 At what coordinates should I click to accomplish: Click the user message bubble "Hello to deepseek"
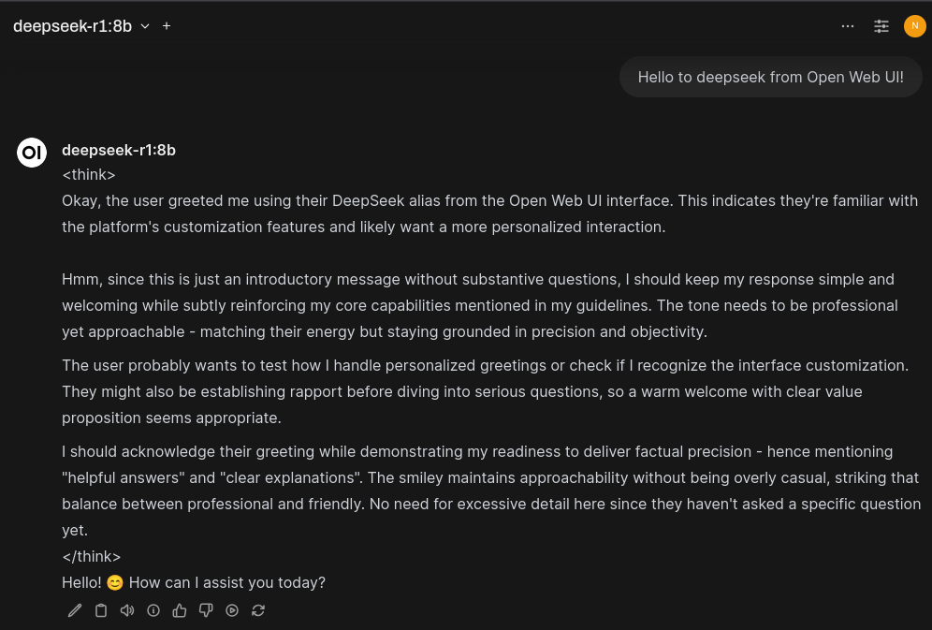coord(770,77)
